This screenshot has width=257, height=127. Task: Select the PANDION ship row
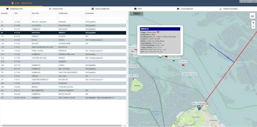pos(63,22)
